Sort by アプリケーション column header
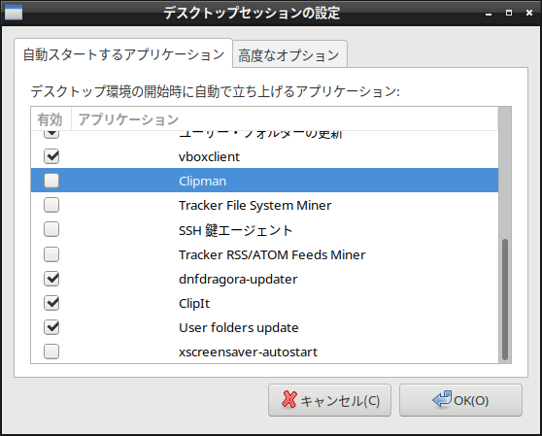 click(285, 119)
